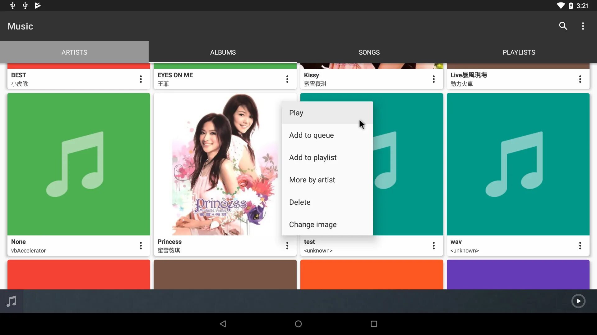597x335 pixels.
Task: Open three-dot menu for wav album
Action: [580, 246]
